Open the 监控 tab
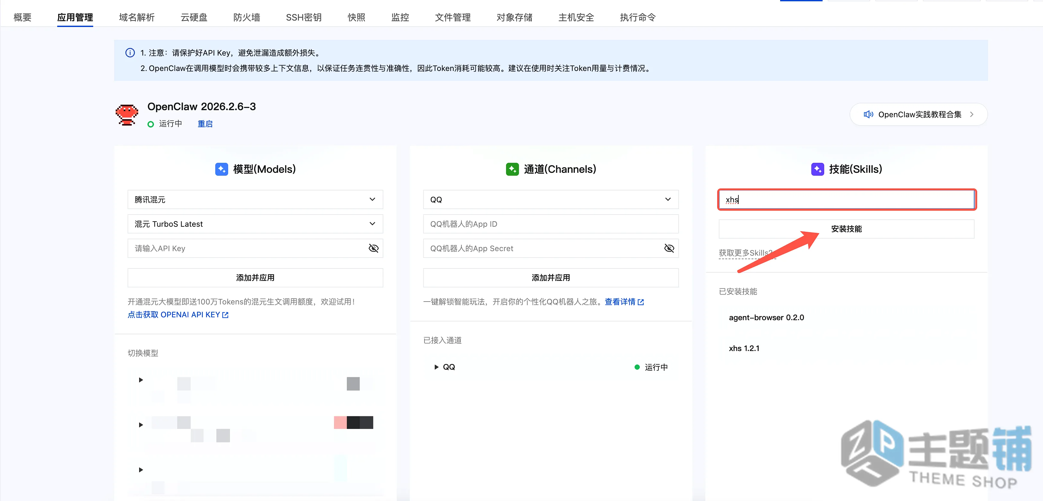This screenshot has width=1043, height=501. click(400, 17)
